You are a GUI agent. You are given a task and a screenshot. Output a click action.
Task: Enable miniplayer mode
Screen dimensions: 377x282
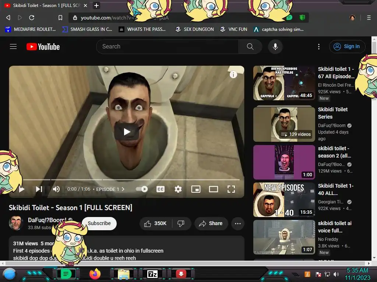tap(196, 189)
